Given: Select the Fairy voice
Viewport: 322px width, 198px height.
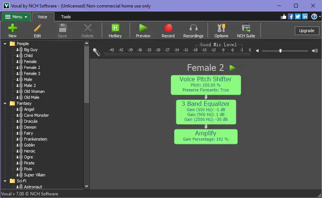Looking at the screenshot, I should 28,133.
